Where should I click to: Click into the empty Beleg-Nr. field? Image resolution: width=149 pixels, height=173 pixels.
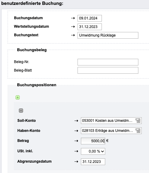point(108,62)
